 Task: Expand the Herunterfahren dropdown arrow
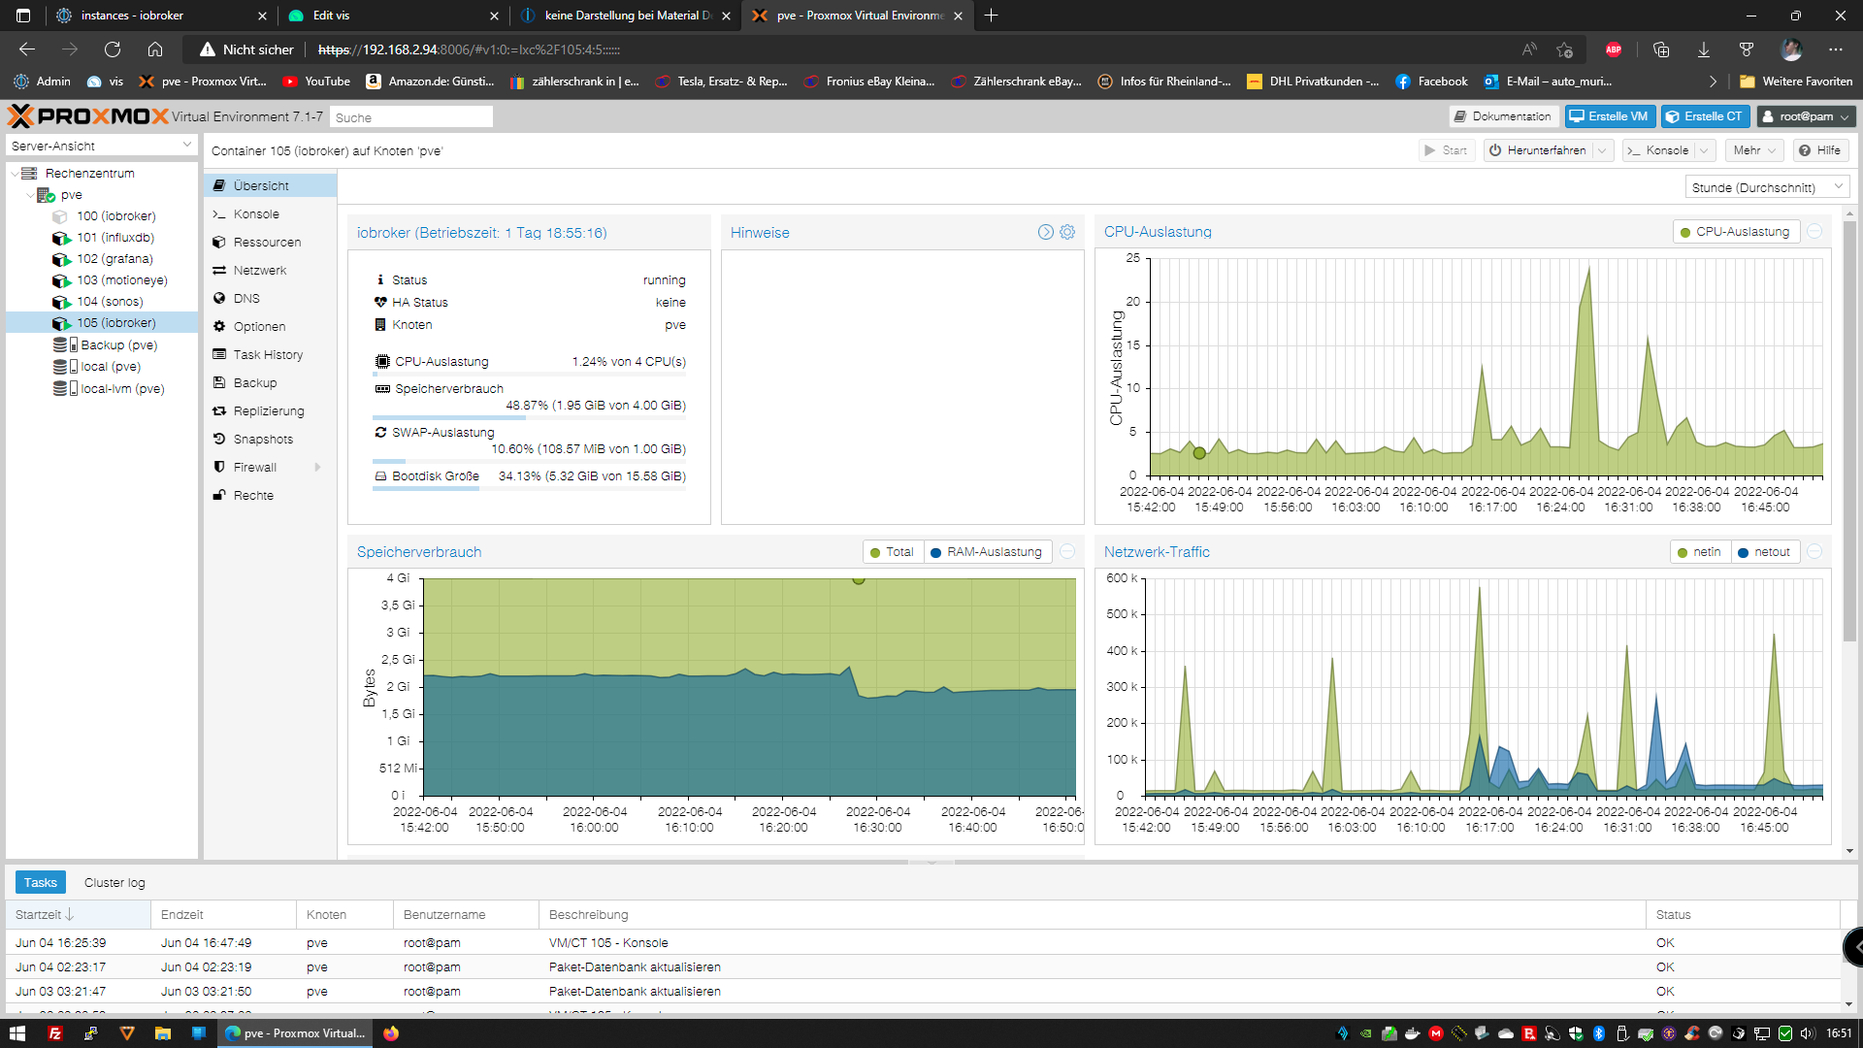1602,150
